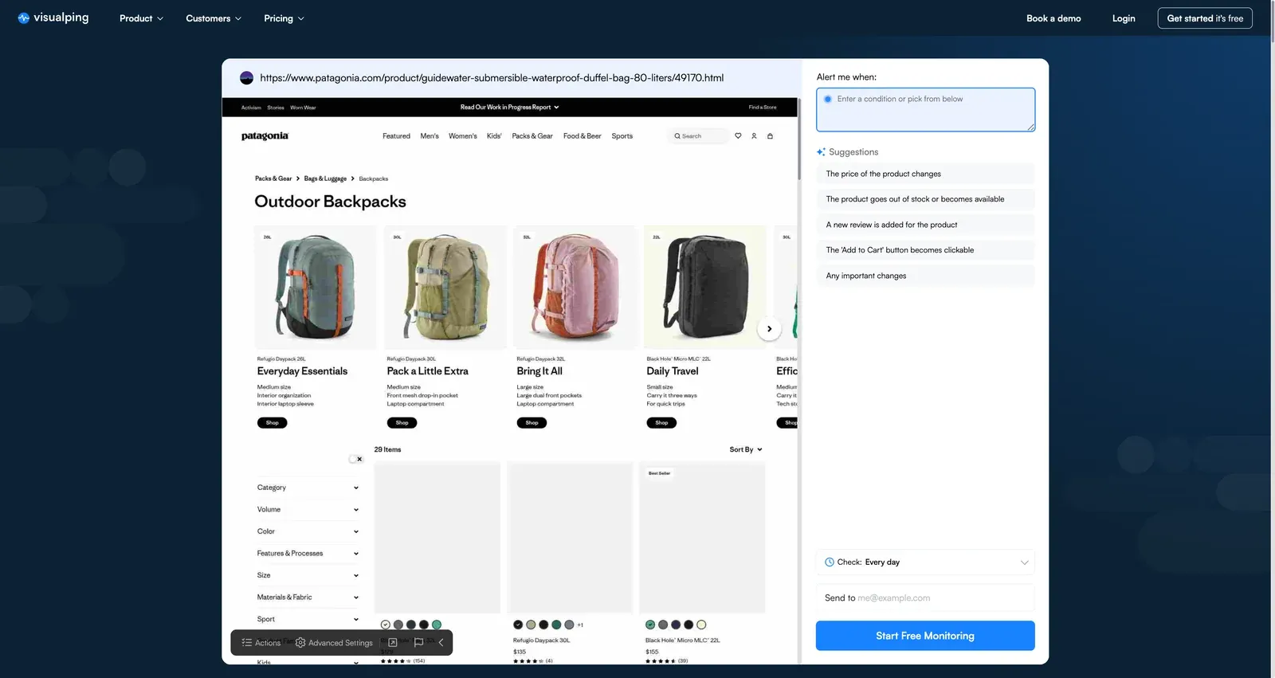Expand the Materials & Fabric filter
1275x678 pixels.
308,598
